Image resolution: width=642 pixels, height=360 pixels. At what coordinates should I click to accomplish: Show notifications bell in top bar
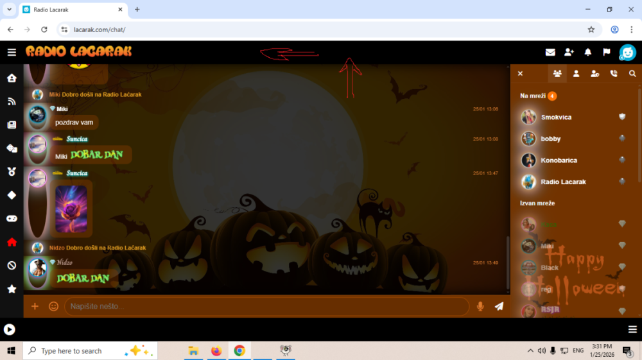pos(587,52)
